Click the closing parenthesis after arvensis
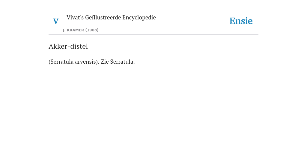Image resolution: width=307 pixels, height=153 pixels. [97, 62]
